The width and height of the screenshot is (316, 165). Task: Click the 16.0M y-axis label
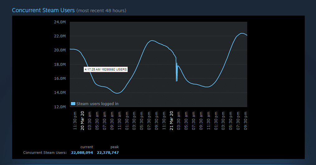click(x=60, y=79)
